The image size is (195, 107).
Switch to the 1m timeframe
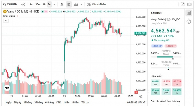31,4
